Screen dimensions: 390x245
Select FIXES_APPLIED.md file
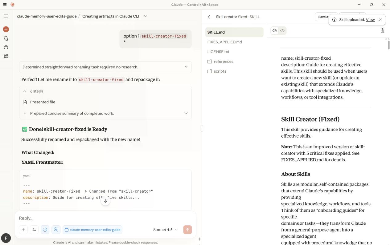coord(224,42)
